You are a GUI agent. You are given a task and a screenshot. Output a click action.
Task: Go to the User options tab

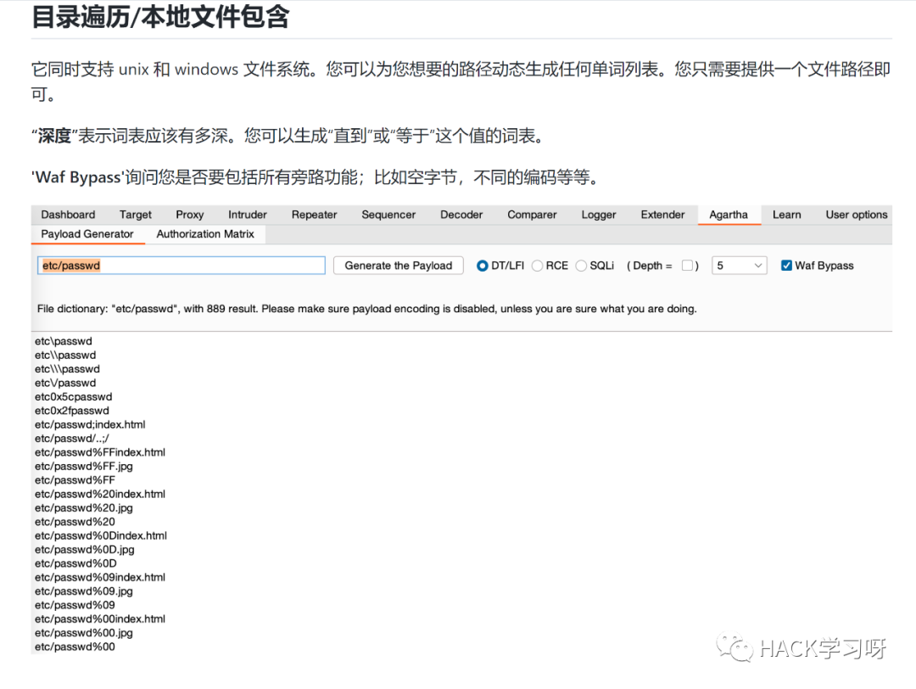click(857, 215)
